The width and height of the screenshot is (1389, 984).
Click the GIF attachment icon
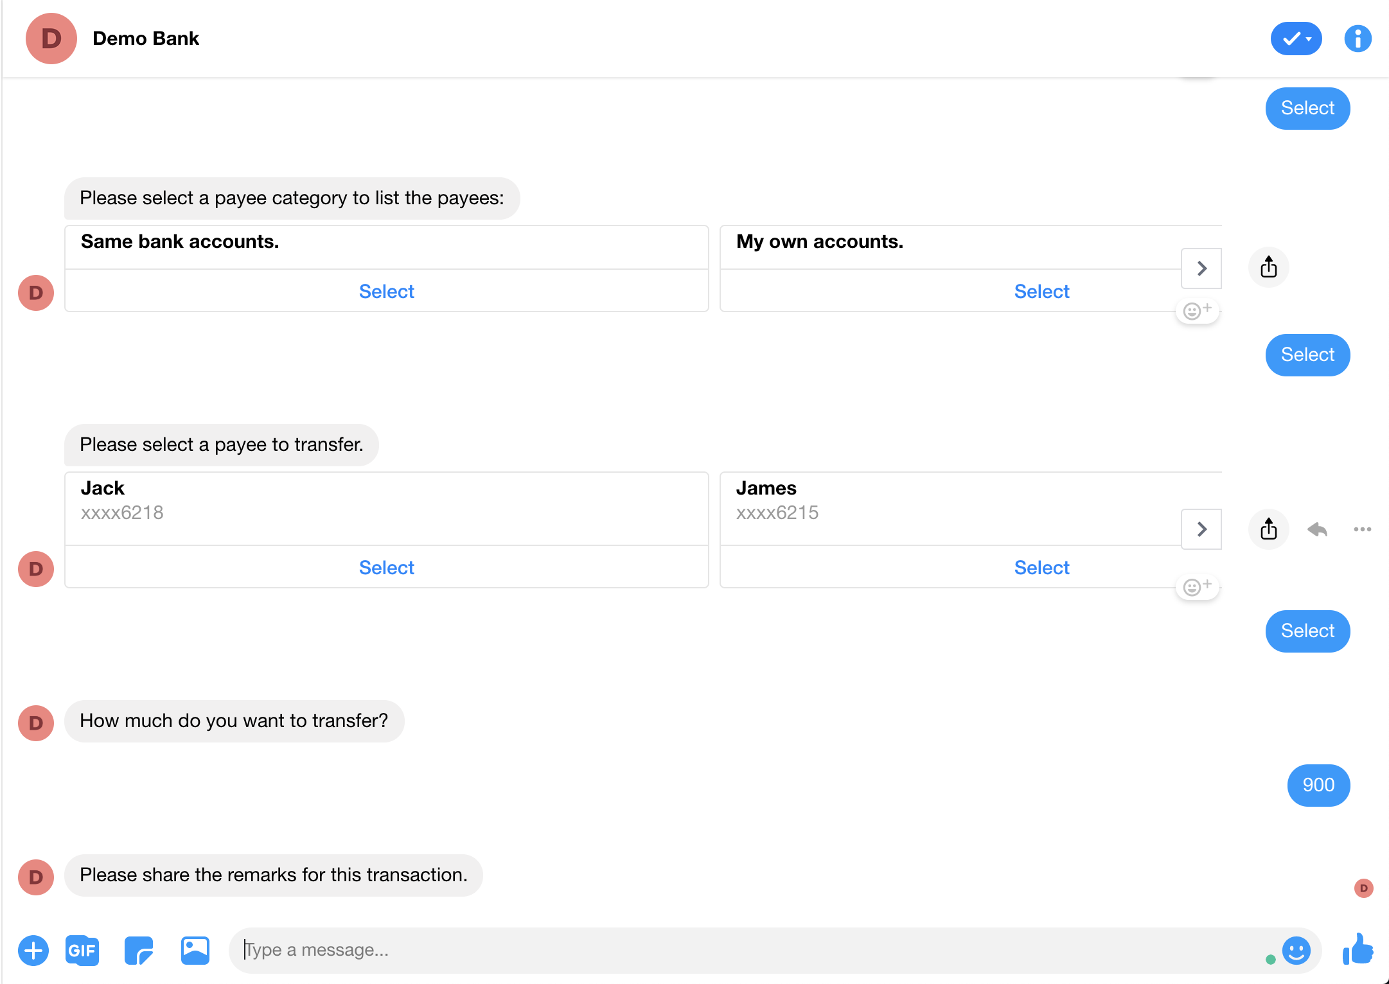[x=82, y=950]
